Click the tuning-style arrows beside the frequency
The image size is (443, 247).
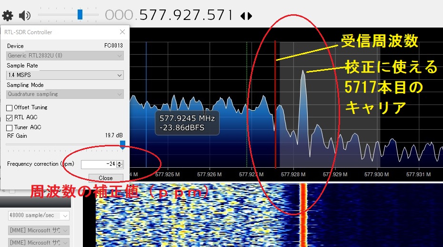(246, 16)
